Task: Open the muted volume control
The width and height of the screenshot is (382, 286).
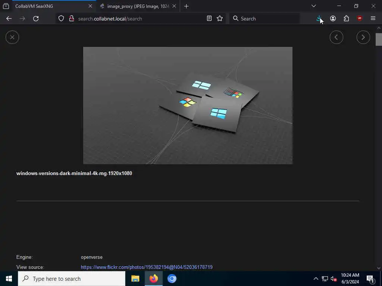Action: (x=334, y=279)
